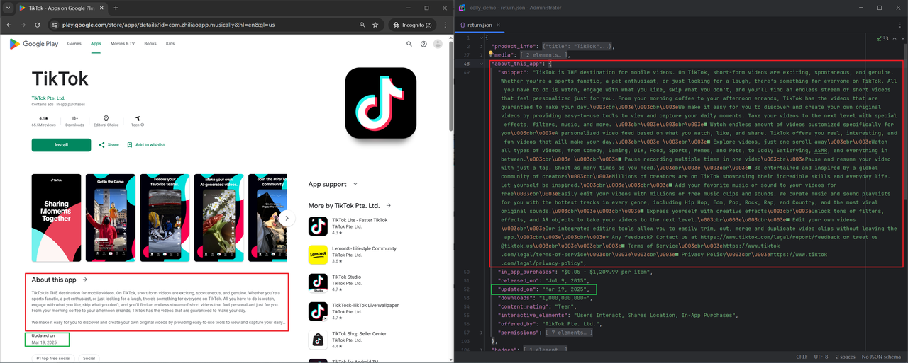Viewport: 908px width, 363px height.
Task: Open the Kids section
Action: pos(170,44)
